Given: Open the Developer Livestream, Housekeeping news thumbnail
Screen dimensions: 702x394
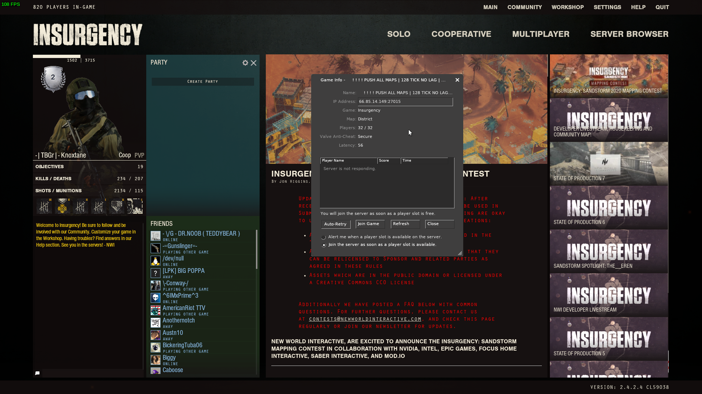Looking at the screenshot, I should [x=609, y=120].
